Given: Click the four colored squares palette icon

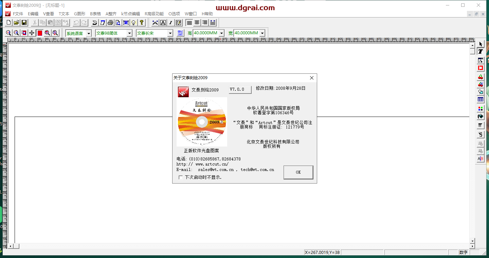Looking at the screenshot, I should (481, 109).
